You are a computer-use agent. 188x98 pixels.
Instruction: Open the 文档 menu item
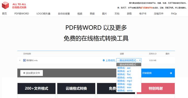pyautogui.click(x=117, y=14)
